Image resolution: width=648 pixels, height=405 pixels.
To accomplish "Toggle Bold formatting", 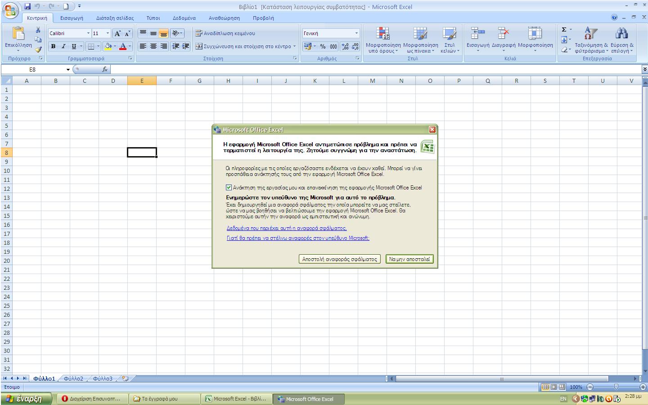I will pos(53,46).
